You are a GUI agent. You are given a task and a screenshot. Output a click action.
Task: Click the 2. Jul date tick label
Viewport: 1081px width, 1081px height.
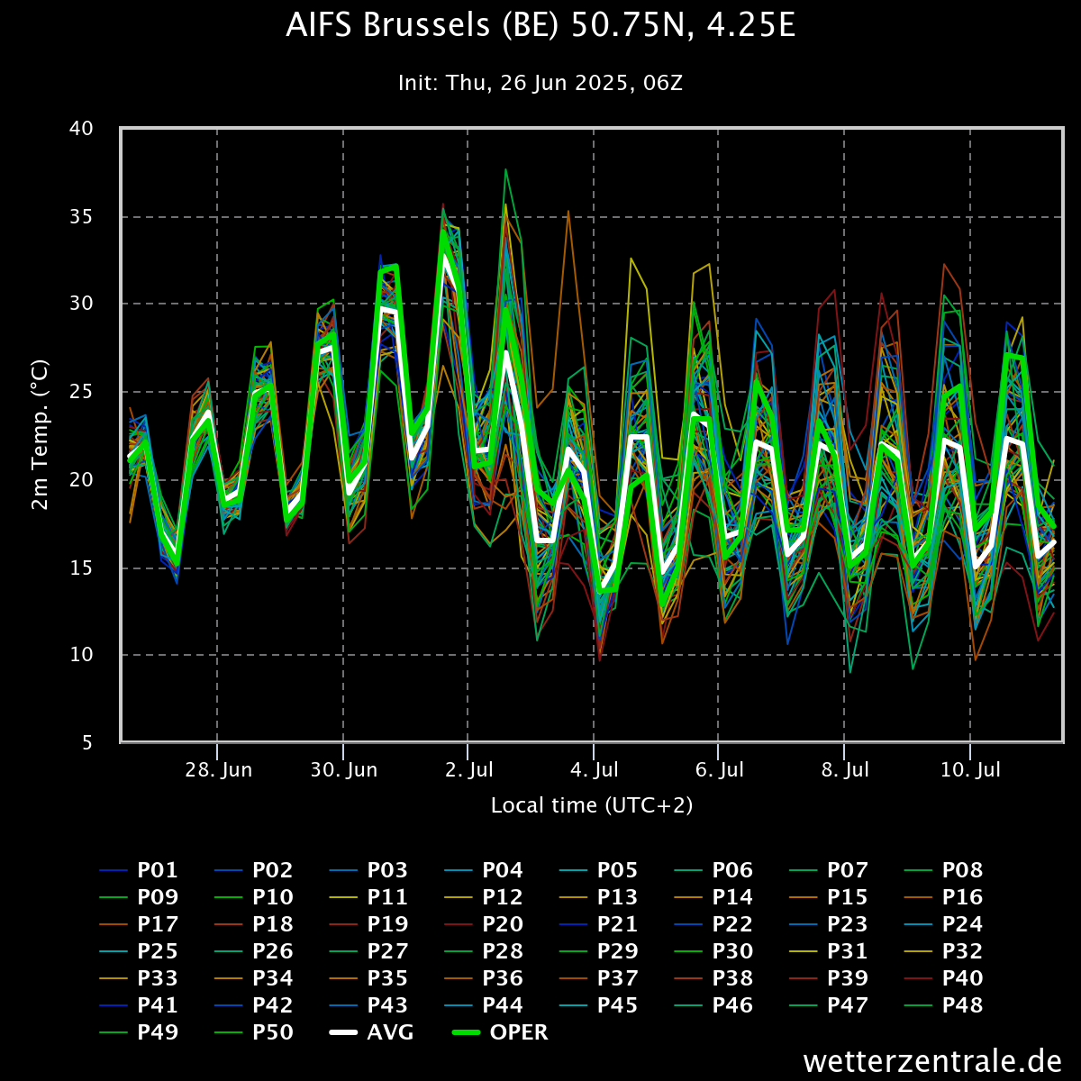click(x=468, y=770)
